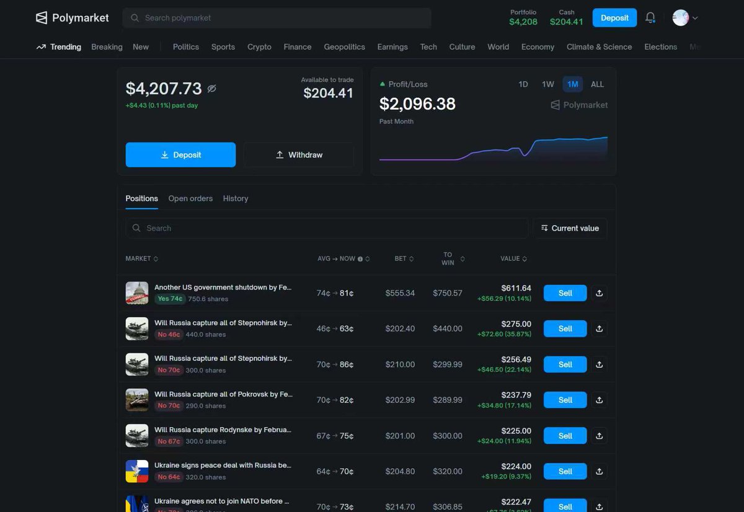Open the Pokrovsk market thumbnail
Viewport: 744px width, 512px height.
[x=137, y=400]
